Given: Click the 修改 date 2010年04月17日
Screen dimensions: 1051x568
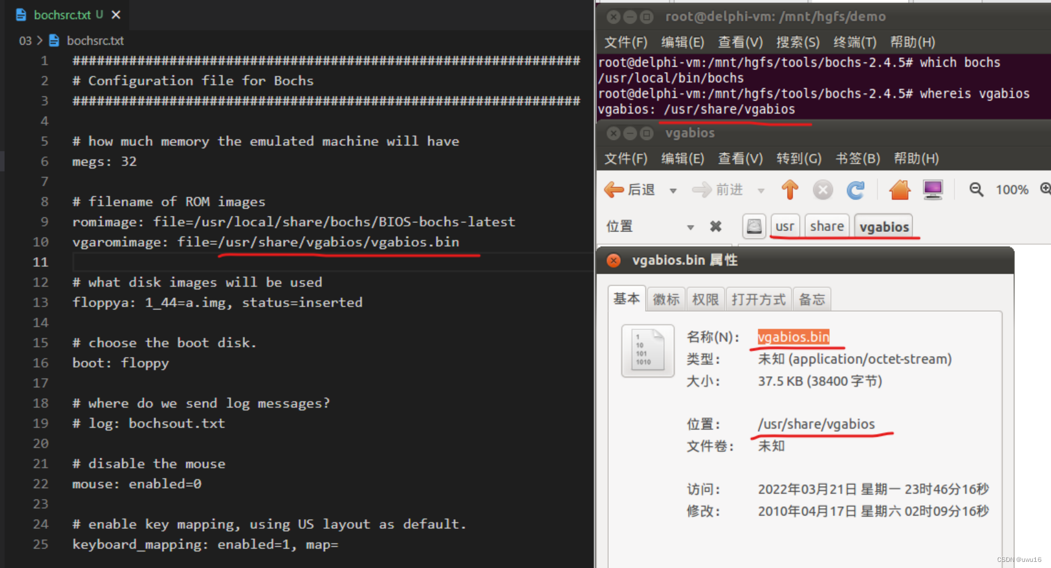Looking at the screenshot, I should (x=873, y=511).
